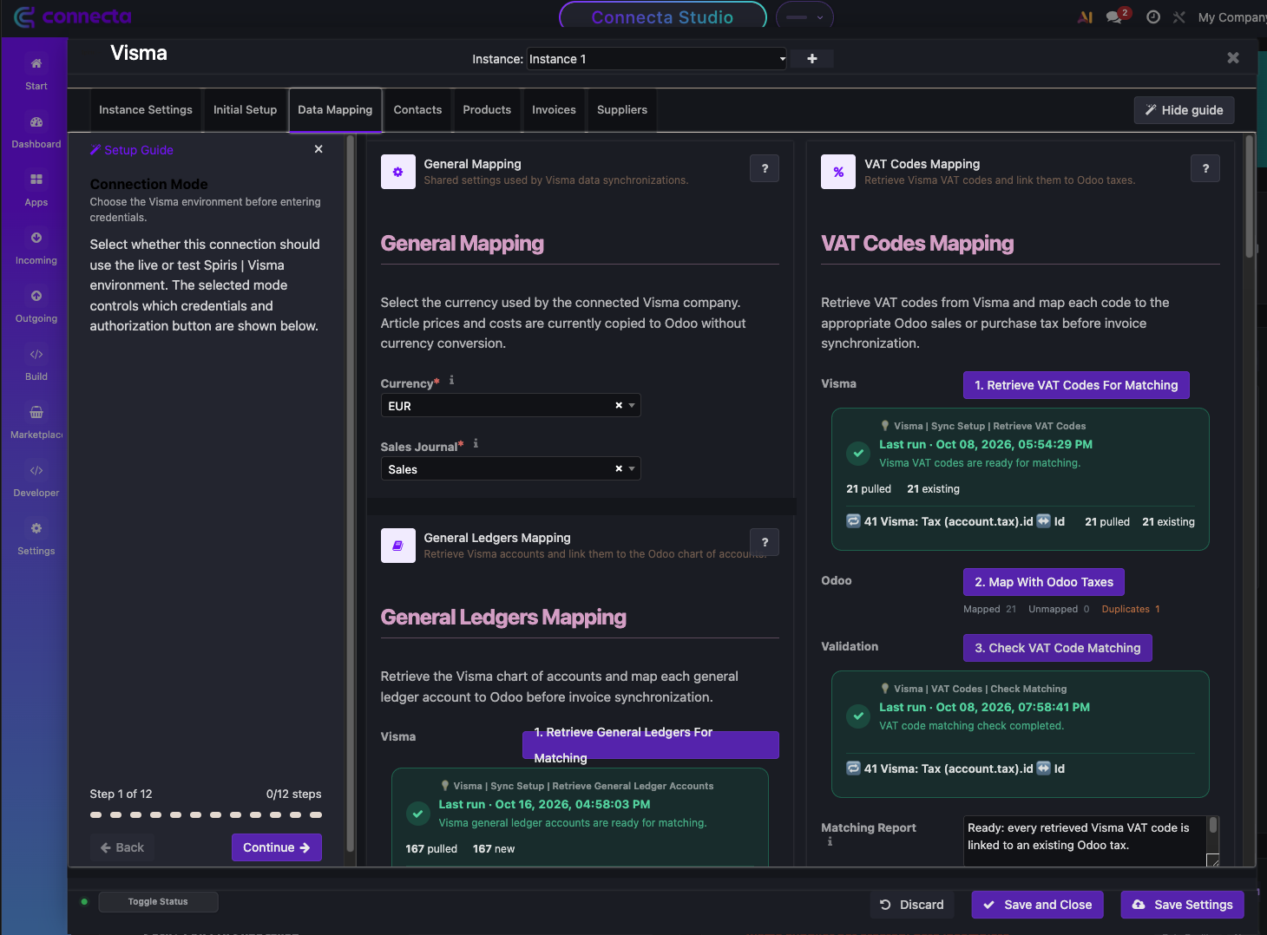This screenshot has height=935, width=1267.
Task: Open the activities clock icon
Action: point(1152,16)
